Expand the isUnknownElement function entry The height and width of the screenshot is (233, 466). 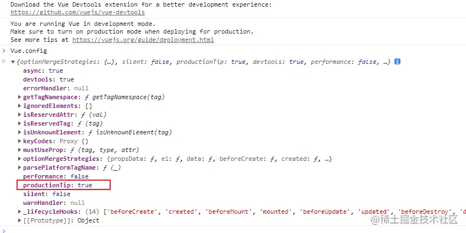tap(20, 132)
